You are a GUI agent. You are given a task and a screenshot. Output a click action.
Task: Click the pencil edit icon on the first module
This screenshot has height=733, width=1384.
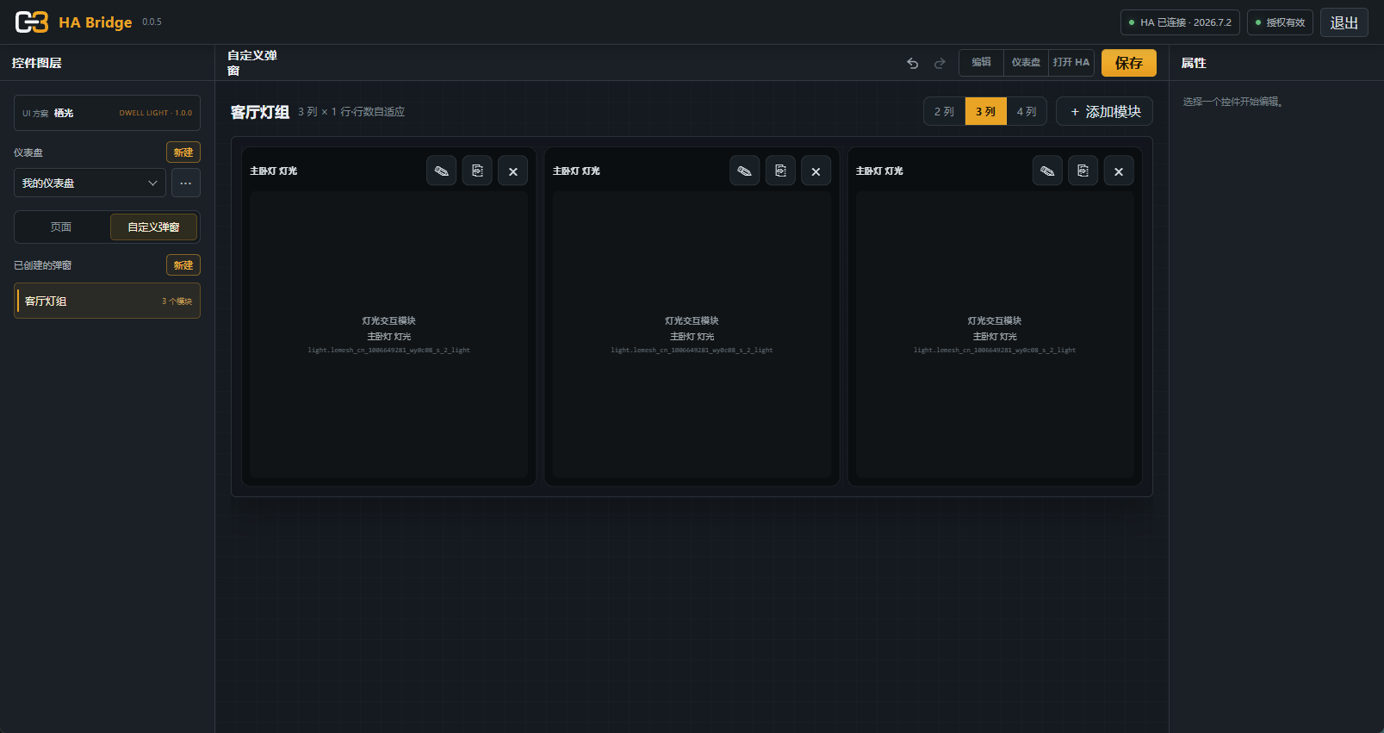tap(442, 171)
